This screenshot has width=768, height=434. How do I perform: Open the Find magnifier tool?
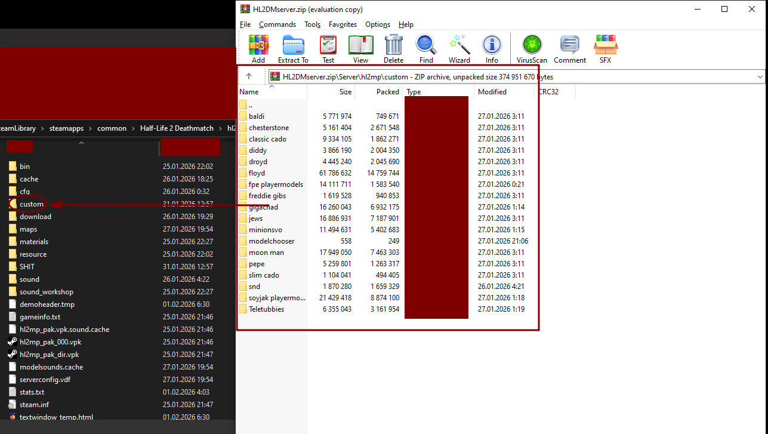[426, 48]
